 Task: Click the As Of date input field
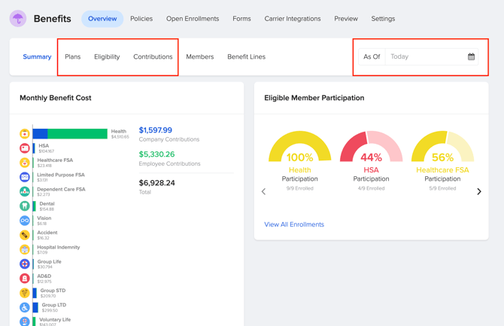click(425, 57)
